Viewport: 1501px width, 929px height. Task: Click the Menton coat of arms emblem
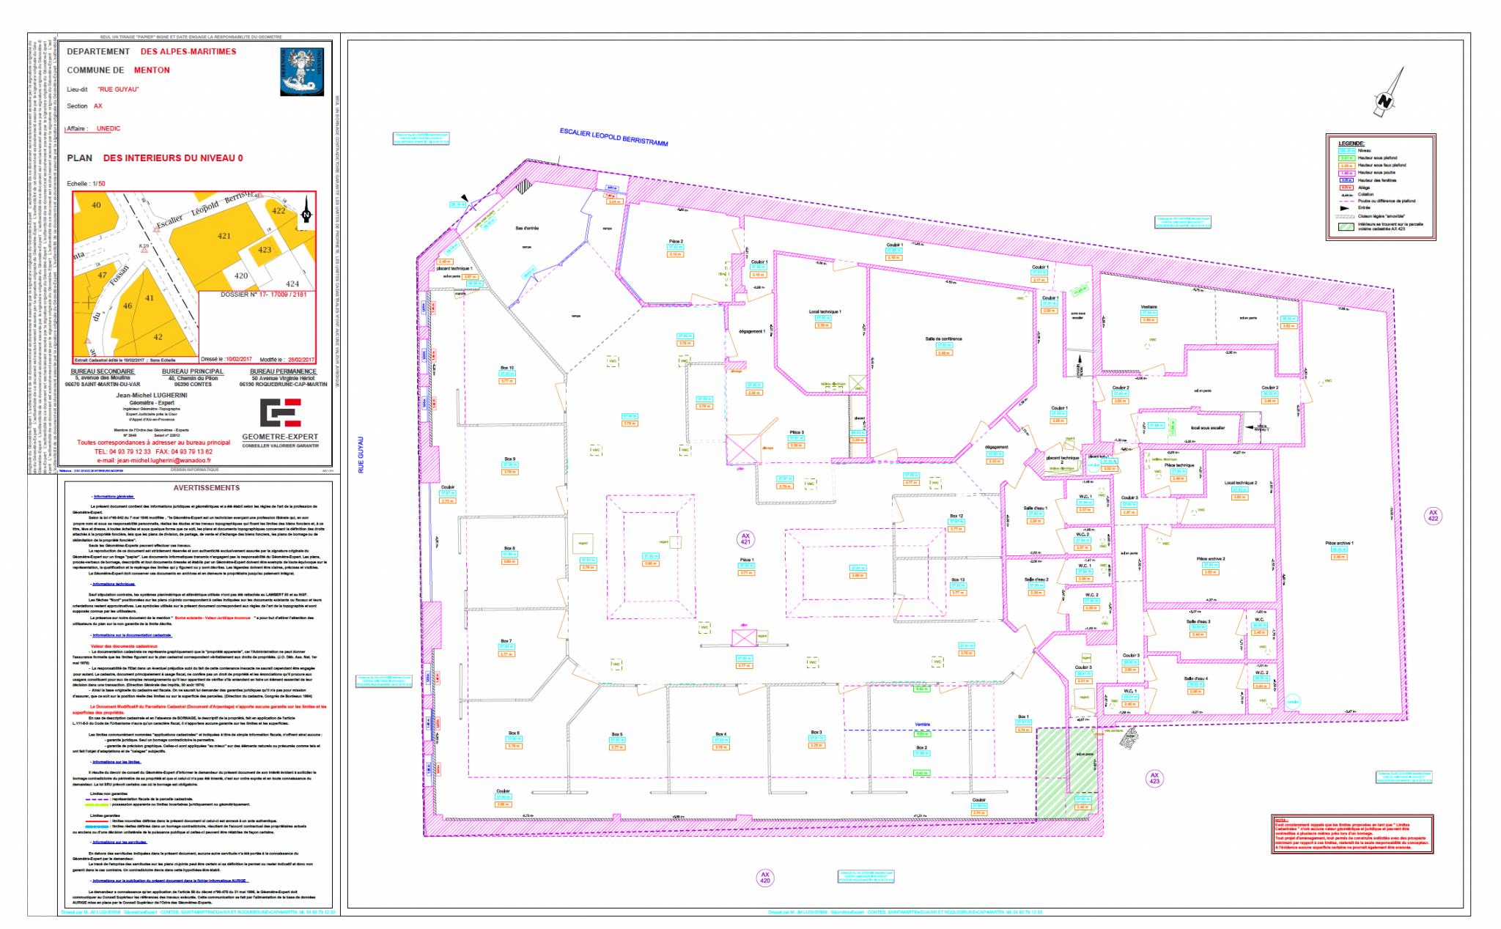pos(301,72)
